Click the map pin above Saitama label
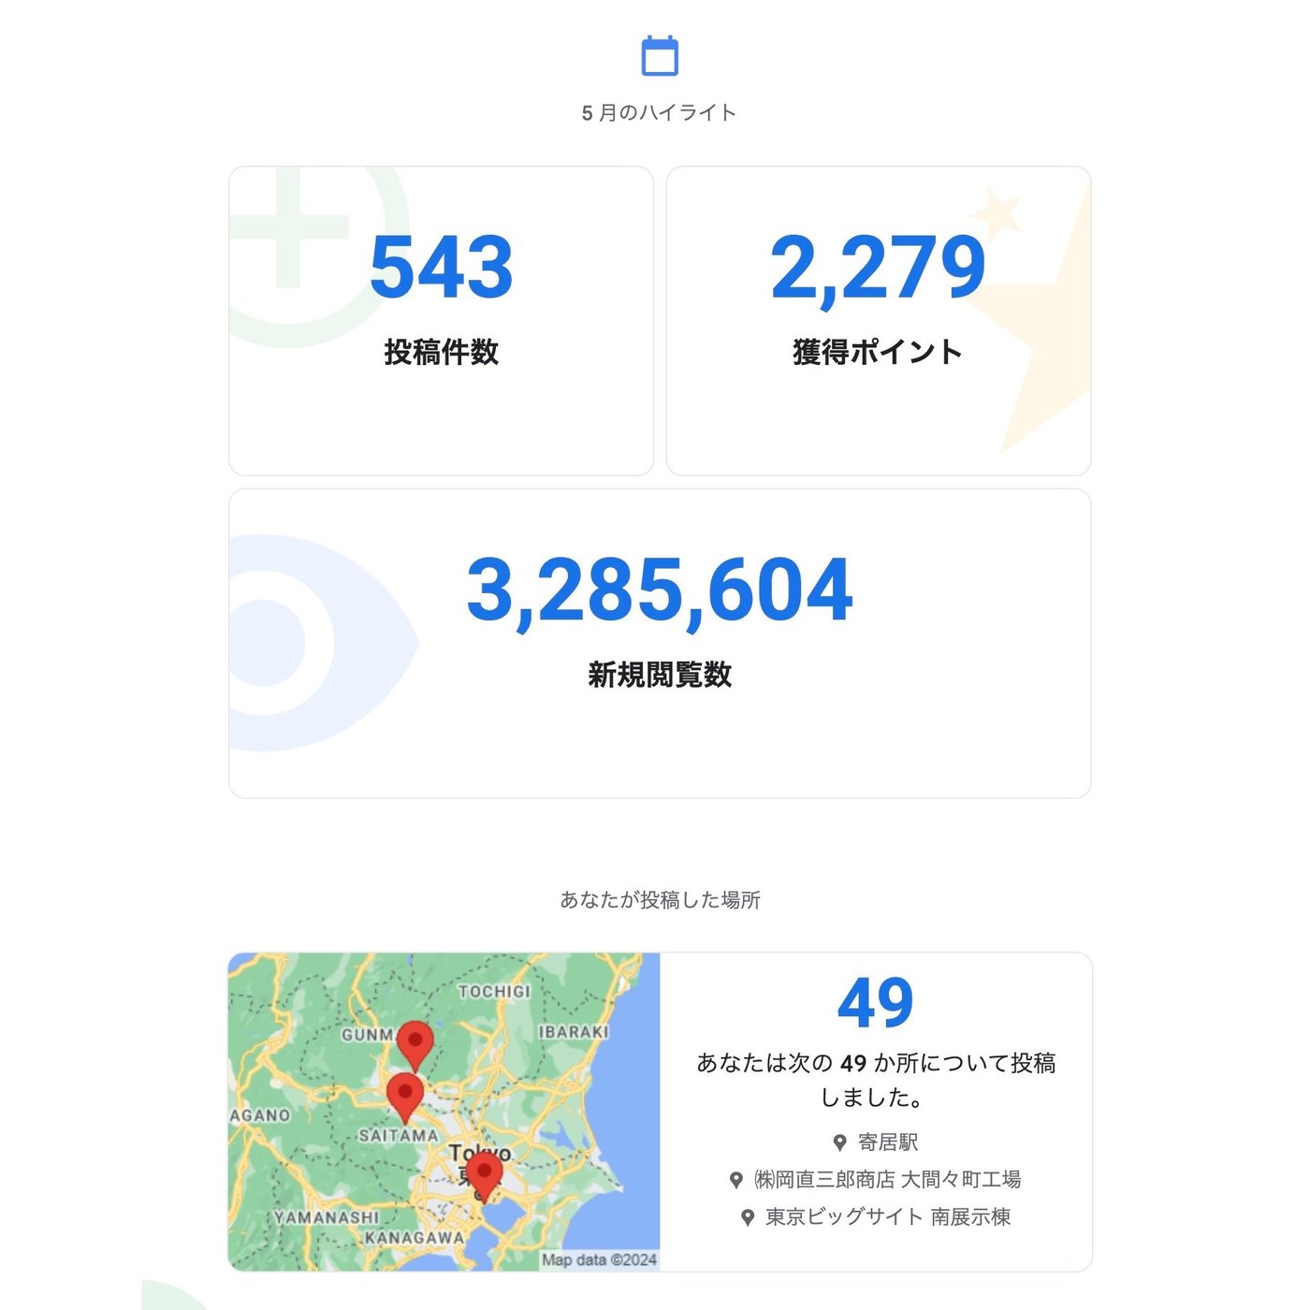The height and width of the screenshot is (1310, 1310). coord(405,1094)
